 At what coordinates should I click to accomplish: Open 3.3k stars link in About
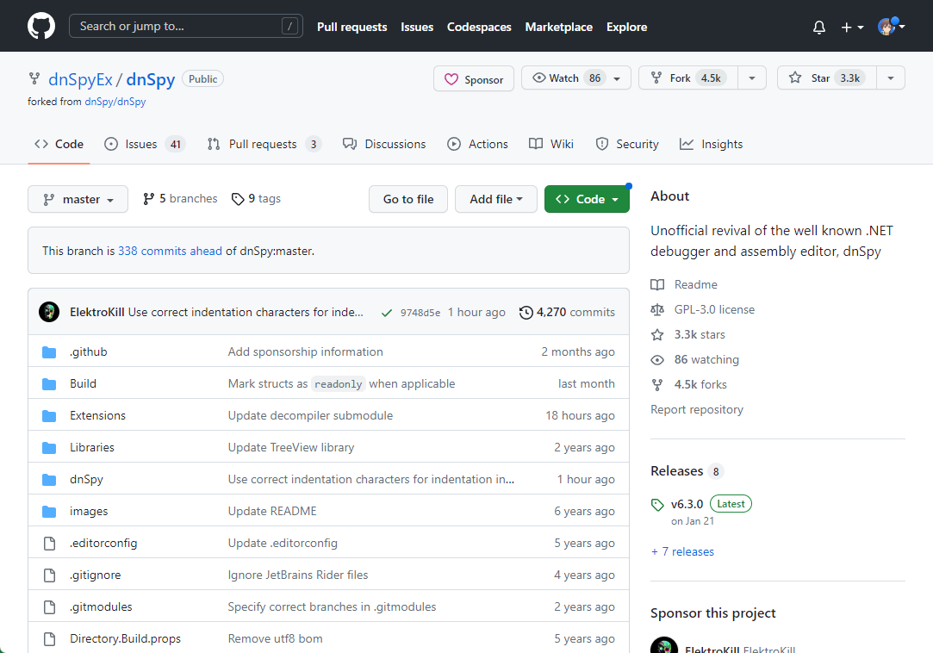click(x=687, y=334)
